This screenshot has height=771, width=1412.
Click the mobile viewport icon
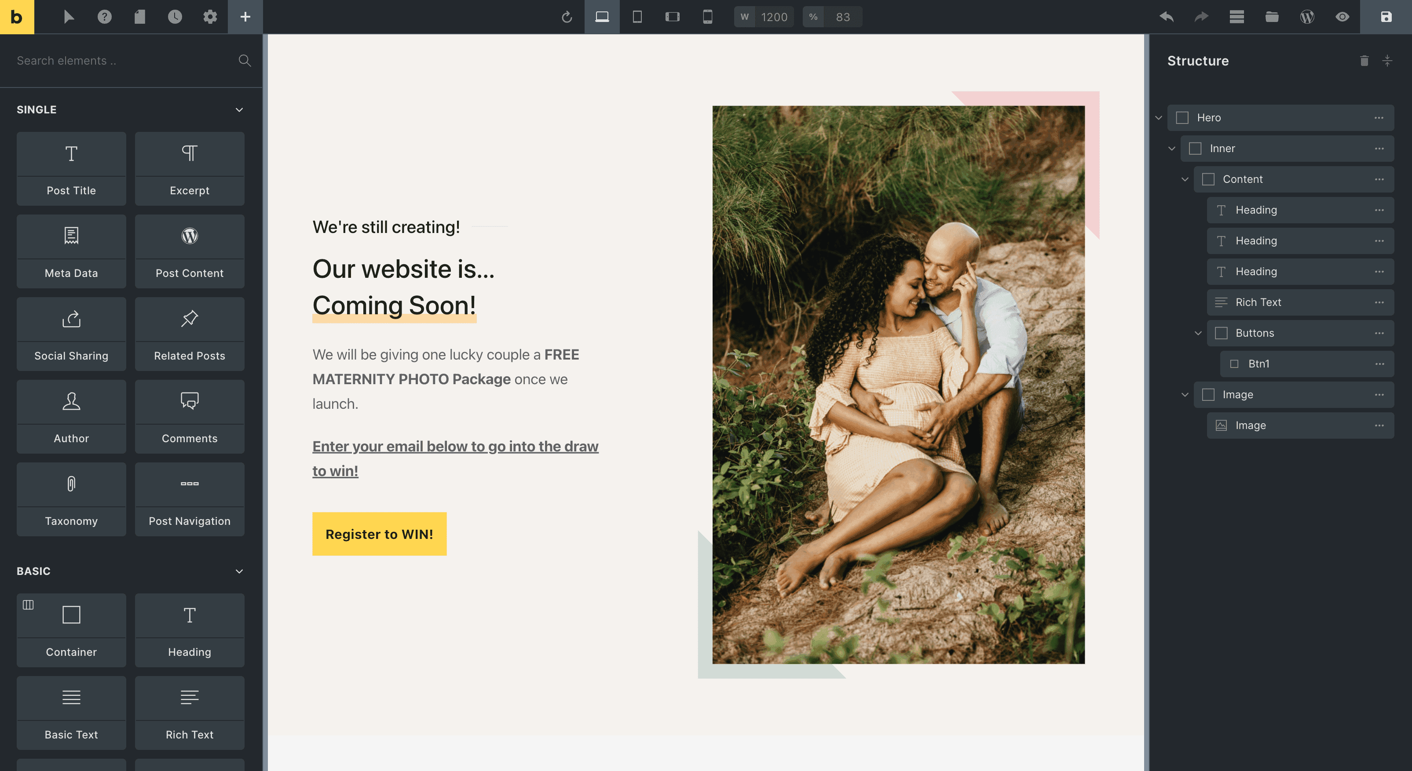coord(706,17)
